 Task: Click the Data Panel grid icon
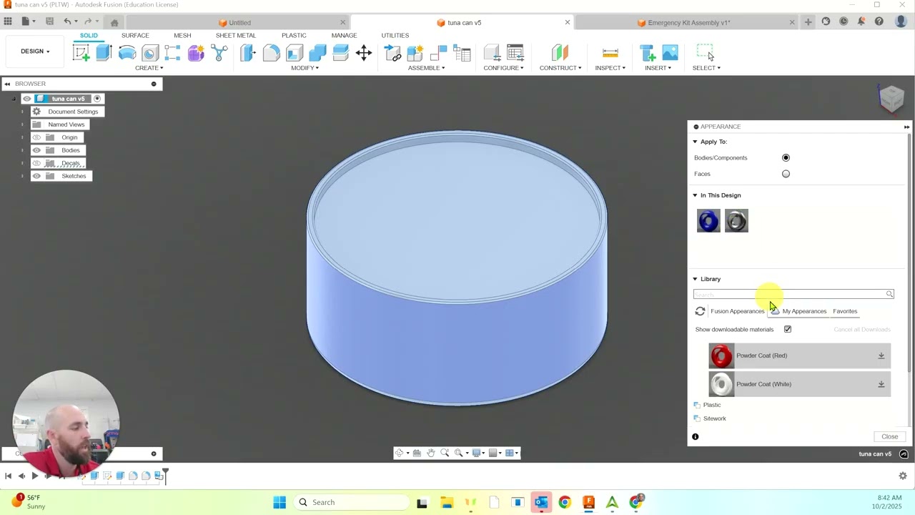click(x=8, y=21)
